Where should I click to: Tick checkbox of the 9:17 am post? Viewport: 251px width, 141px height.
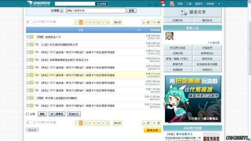pyautogui.click(x=28, y=52)
